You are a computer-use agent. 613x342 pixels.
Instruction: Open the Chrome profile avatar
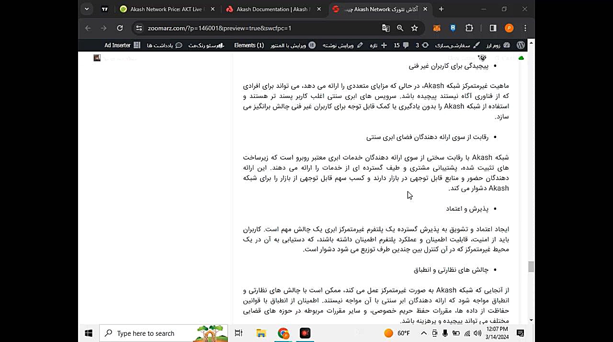click(509, 28)
